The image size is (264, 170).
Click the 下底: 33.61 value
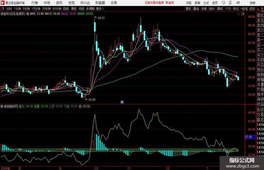(71, 106)
